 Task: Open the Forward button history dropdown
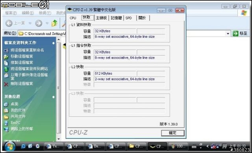(47, 23)
